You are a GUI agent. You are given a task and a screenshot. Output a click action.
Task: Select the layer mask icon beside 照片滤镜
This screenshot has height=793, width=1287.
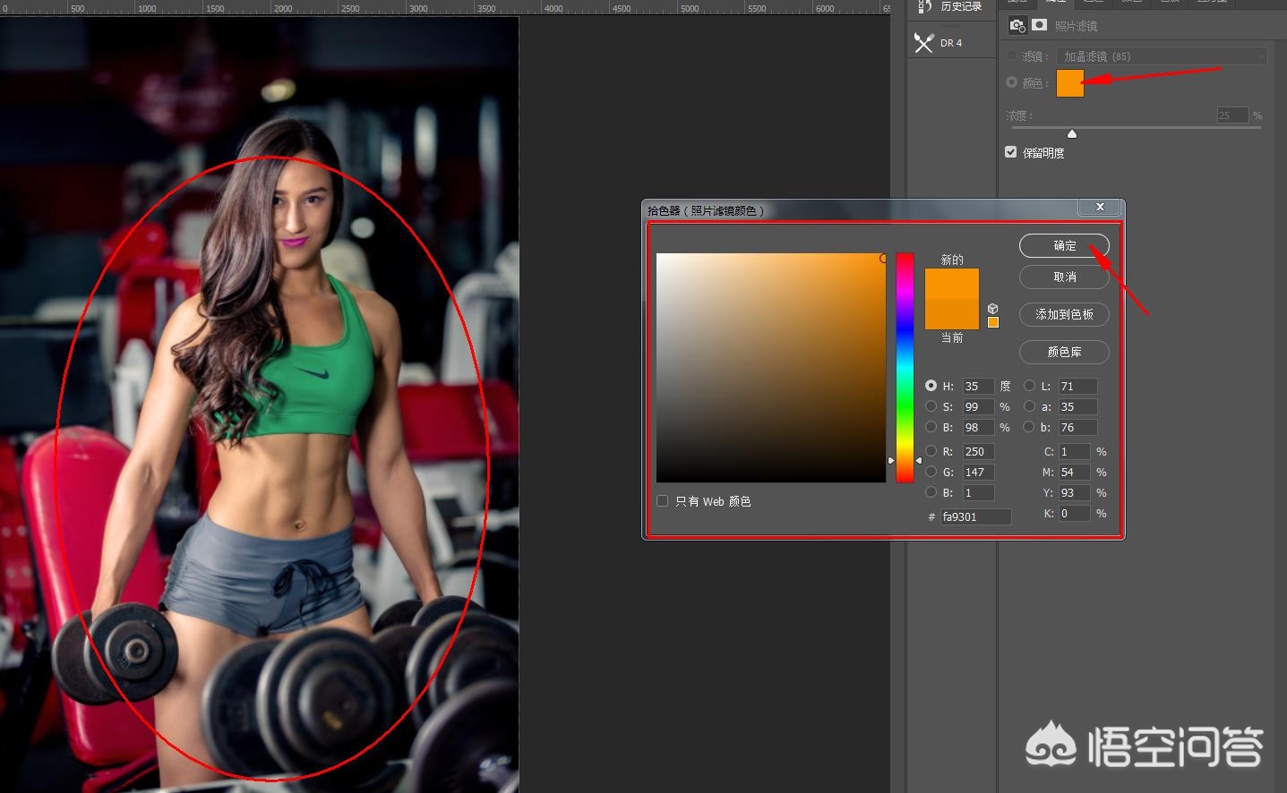point(1039,25)
